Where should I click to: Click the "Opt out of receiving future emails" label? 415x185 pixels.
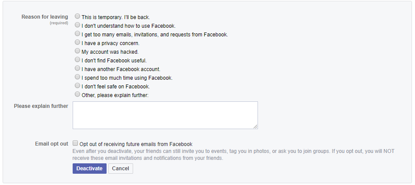[136, 144]
